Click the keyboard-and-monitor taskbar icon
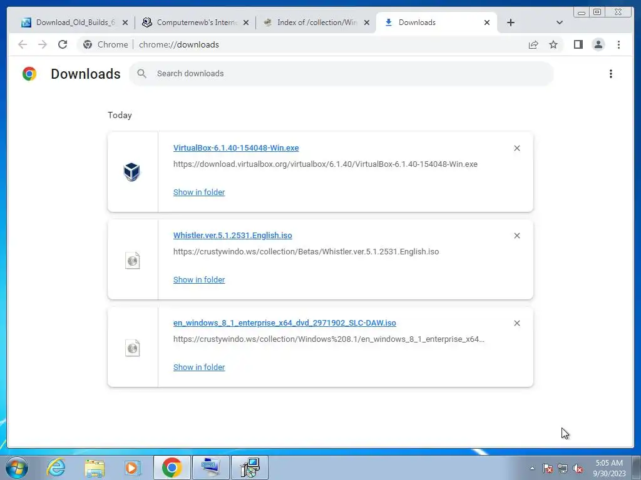This screenshot has width=641, height=480. point(210,467)
